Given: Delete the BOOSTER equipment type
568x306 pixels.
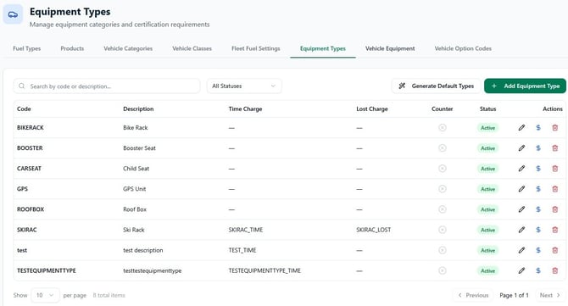Looking at the screenshot, I should pyautogui.click(x=555, y=147).
